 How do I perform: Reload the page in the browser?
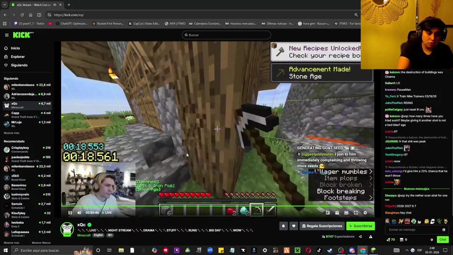tap(22, 15)
